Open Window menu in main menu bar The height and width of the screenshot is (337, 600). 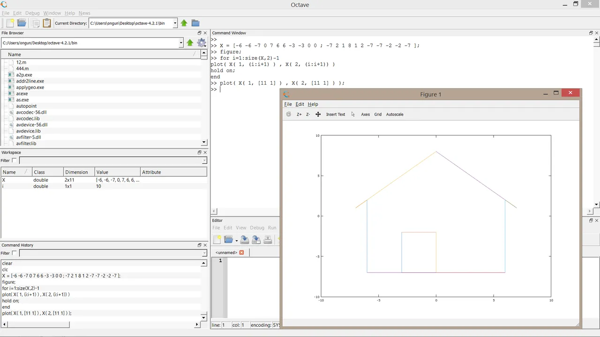pyautogui.click(x=52, y=13)
